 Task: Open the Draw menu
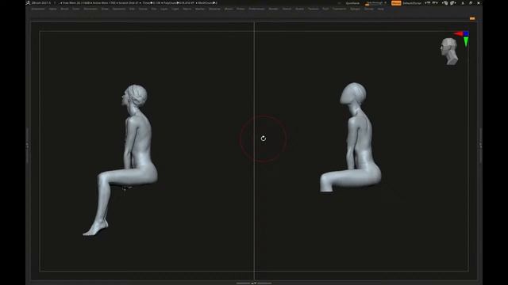point(105,9)
